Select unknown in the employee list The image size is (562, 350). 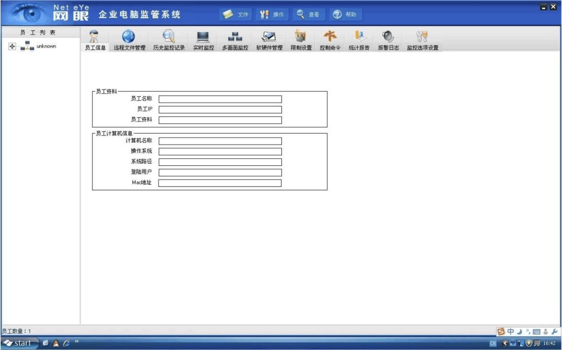click(x=46, y=46)
